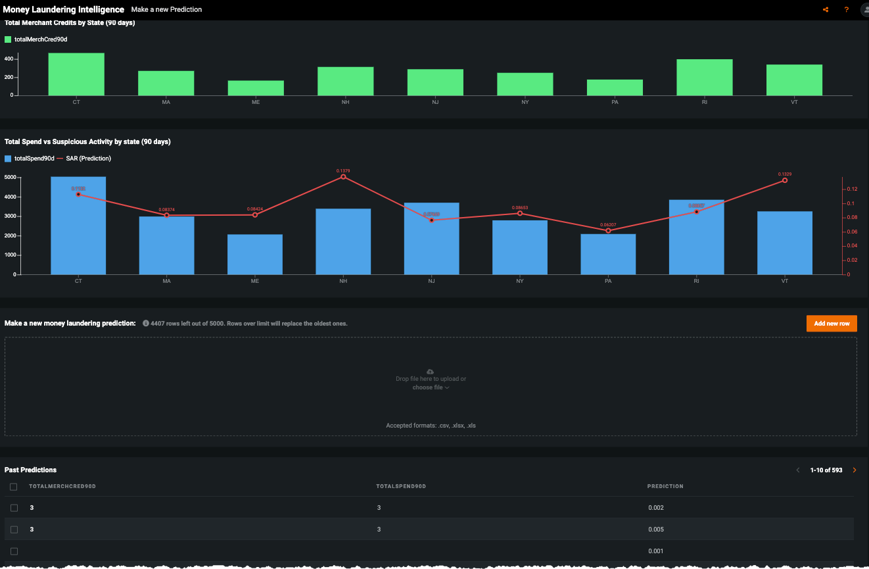Open help via the question mark icon
Image resolution: width=869 pixels, height=569 pixels.
tap(847, 10)
